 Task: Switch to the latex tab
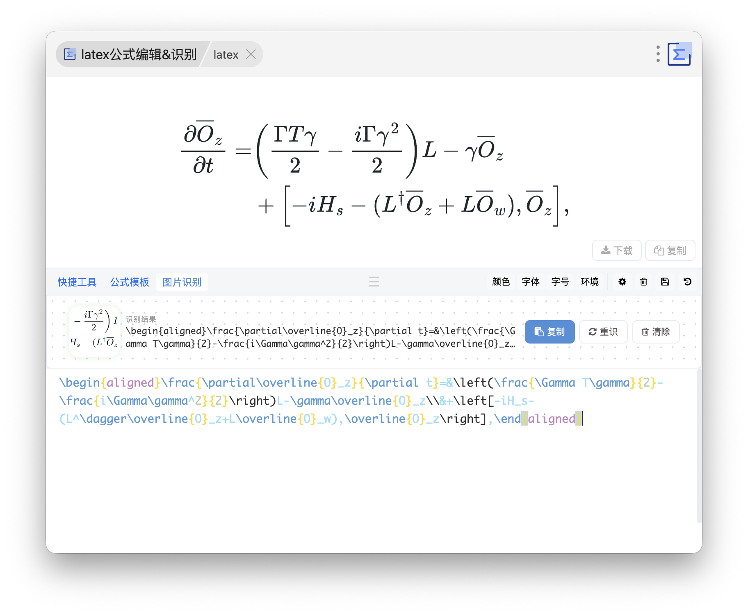(226, 54)
